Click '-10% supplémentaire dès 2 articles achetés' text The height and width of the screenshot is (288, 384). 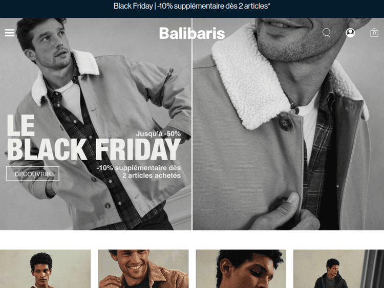(139, 171)
